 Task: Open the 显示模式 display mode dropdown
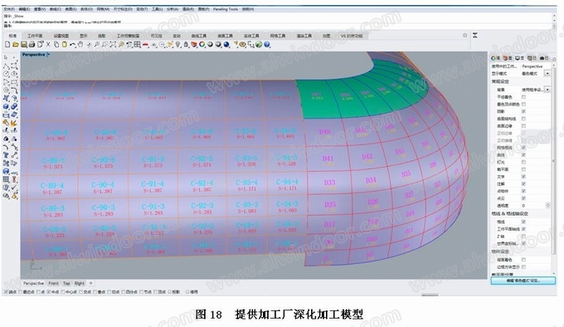point(547,73)
